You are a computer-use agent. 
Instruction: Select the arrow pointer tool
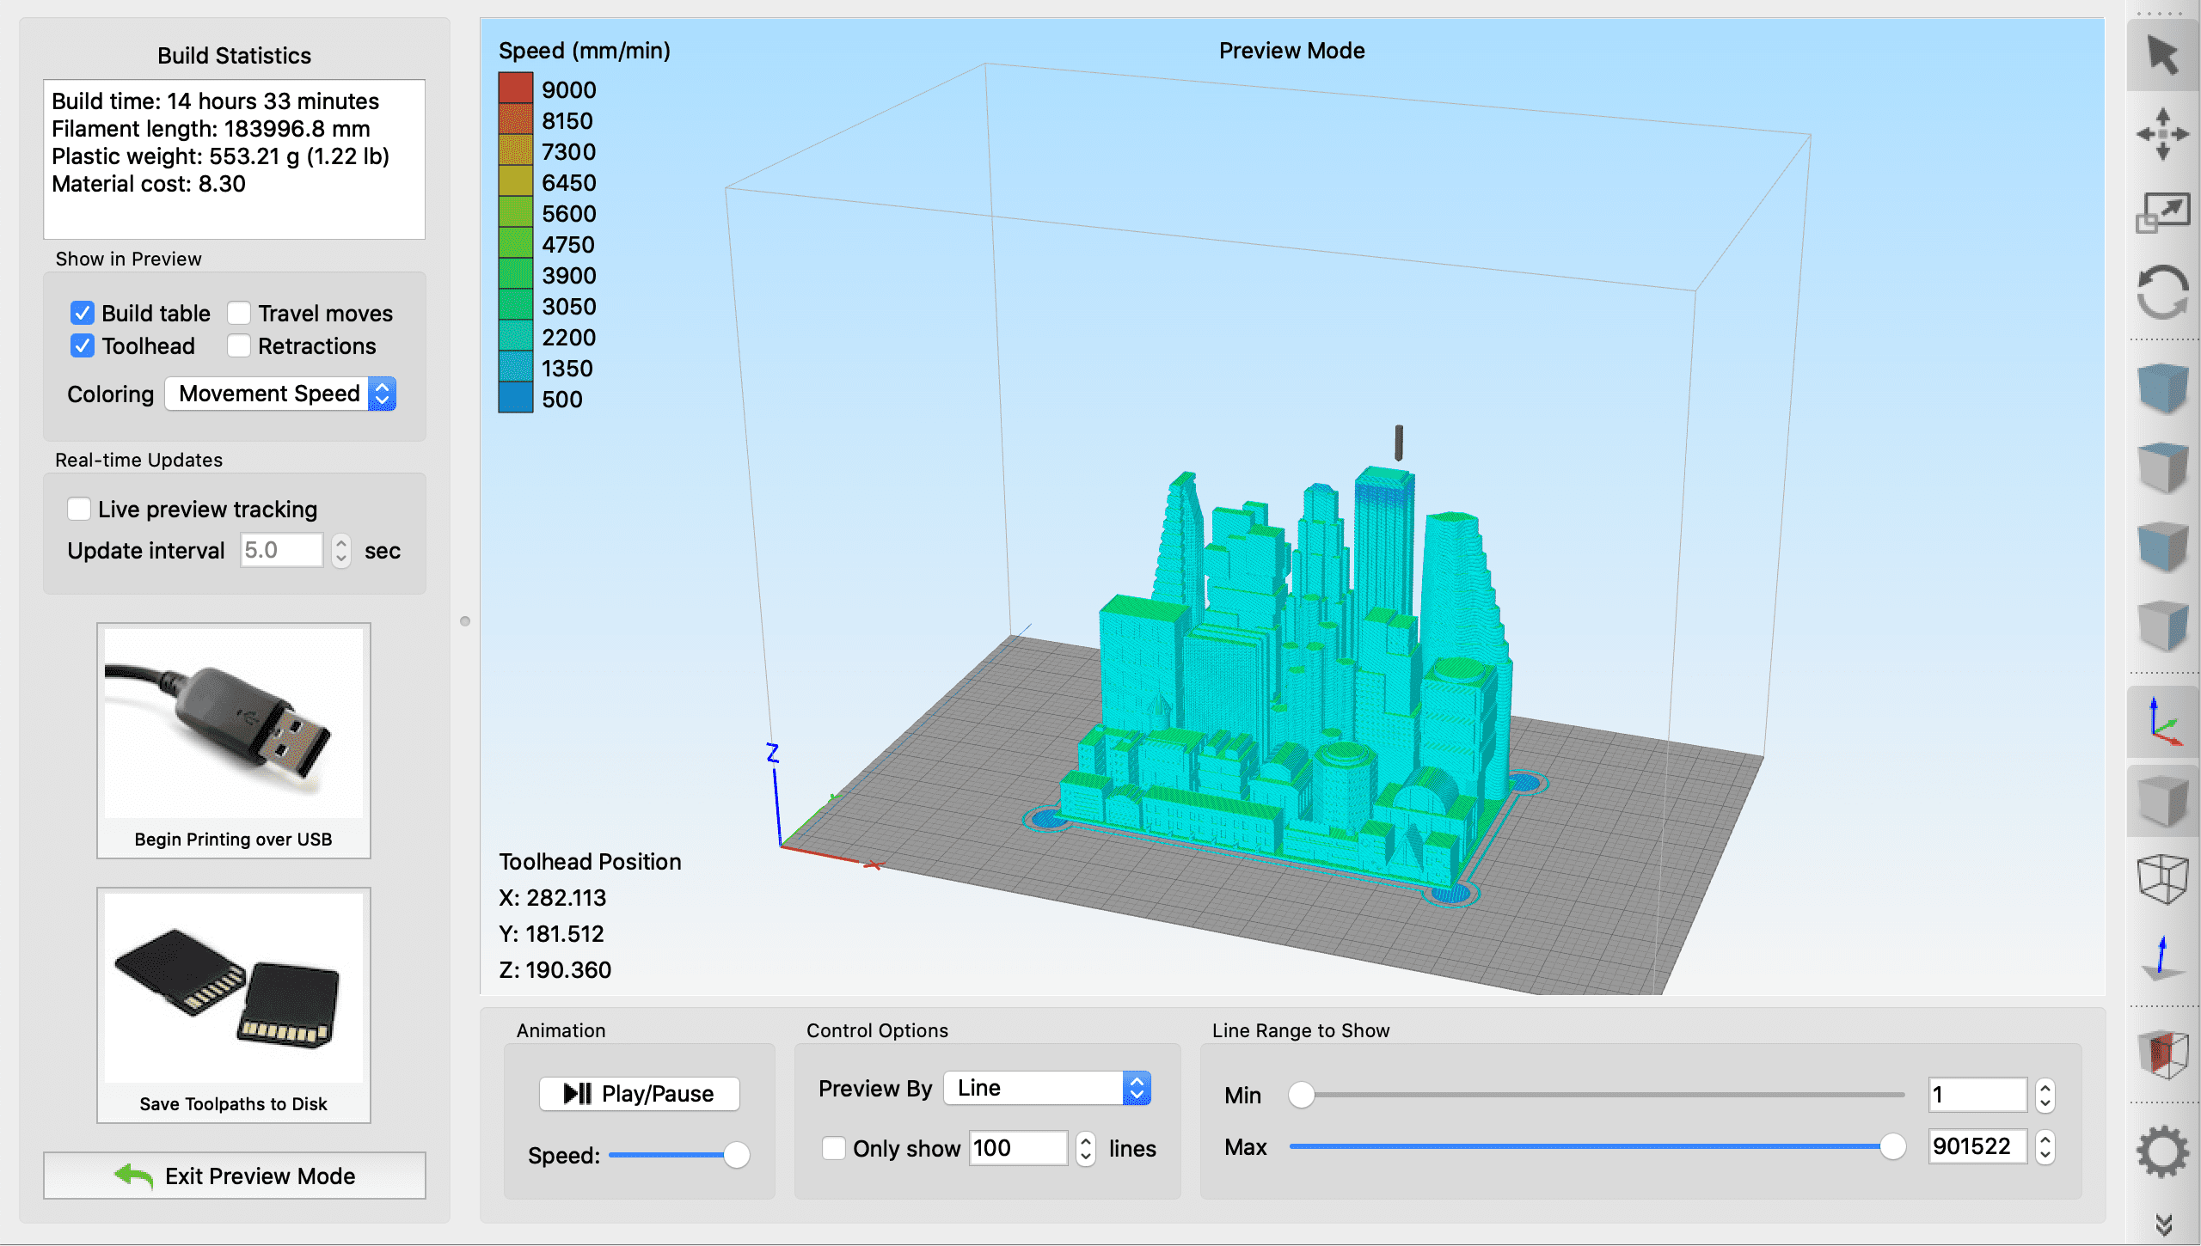coord(2162,57)
